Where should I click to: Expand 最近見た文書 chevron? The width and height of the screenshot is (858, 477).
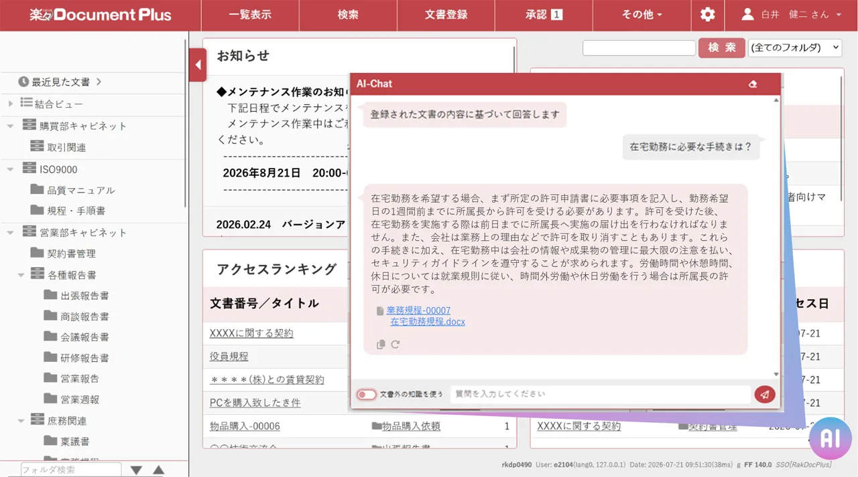pos(99,82)
